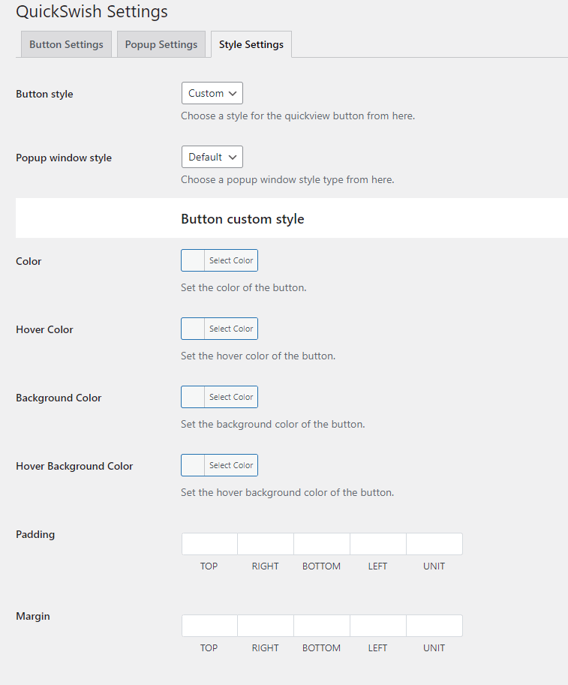Open the Button style dropdown

click(x=212, y=93)
